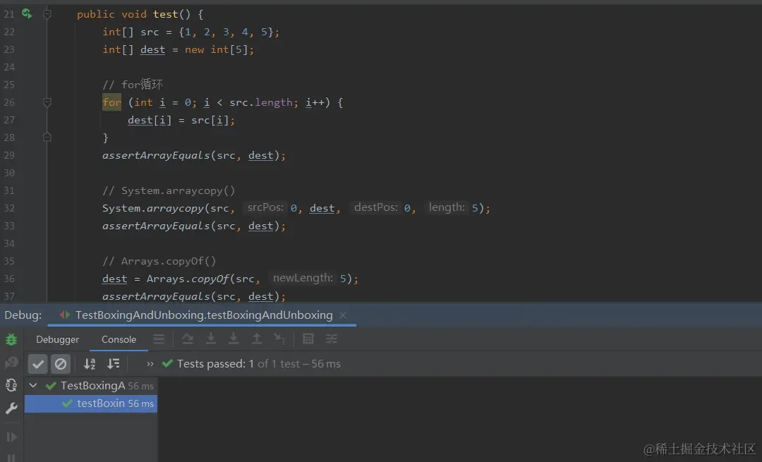
Task: Switch to the Console tab
Action: 119,339
